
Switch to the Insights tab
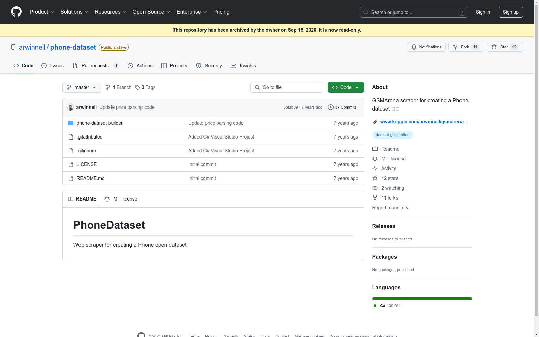243,66
